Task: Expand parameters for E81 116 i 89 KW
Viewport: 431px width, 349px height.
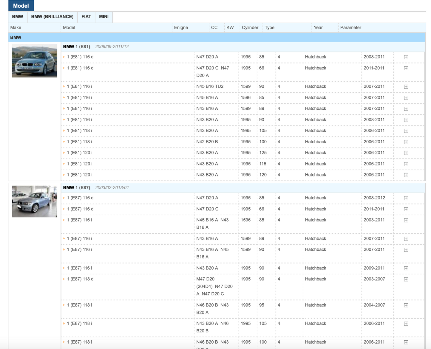Action: 406,109
